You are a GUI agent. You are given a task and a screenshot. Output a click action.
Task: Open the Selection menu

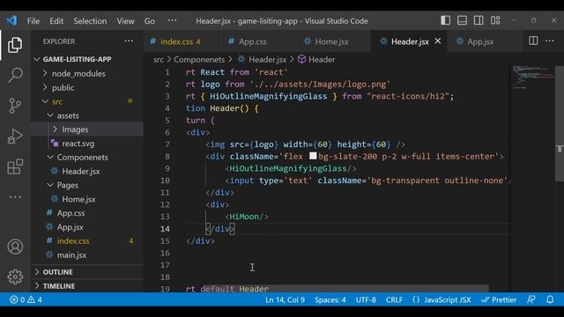coord(90,21)
